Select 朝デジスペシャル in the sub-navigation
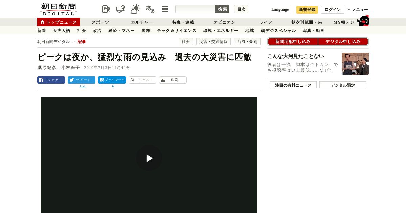 (x=278, y=31)
